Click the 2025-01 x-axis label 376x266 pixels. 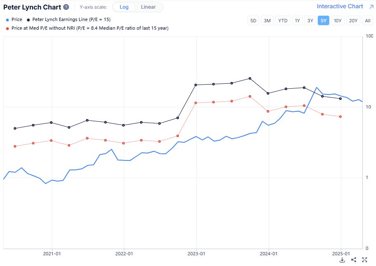pyautogui.click(x=341, y=254)
